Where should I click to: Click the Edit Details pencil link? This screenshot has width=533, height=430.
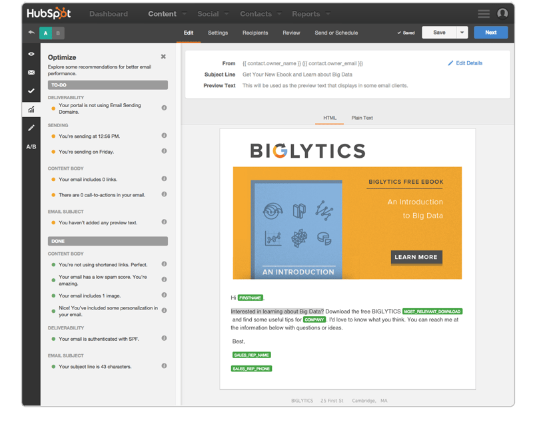(465, 63)
